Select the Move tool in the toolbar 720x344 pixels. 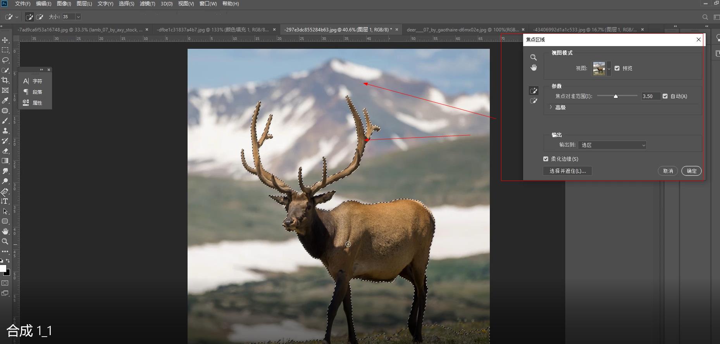5,40
